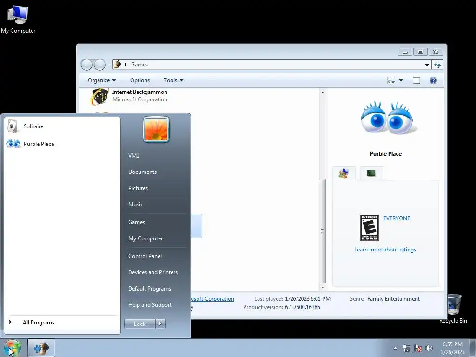Click the Lock button
This screenshot has width=476, height=357.
[140, 324]
